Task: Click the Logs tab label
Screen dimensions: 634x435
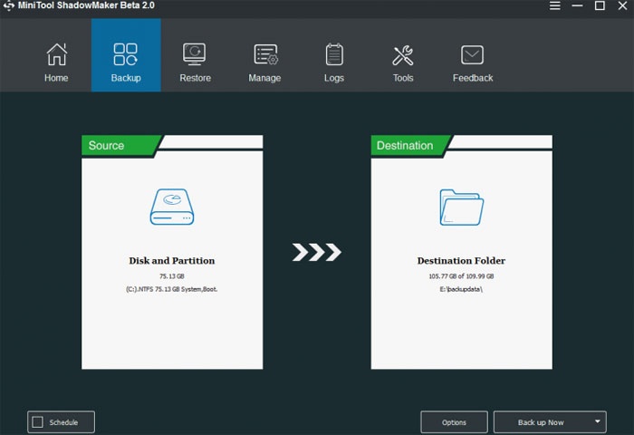Action: [x=334, y=78]
